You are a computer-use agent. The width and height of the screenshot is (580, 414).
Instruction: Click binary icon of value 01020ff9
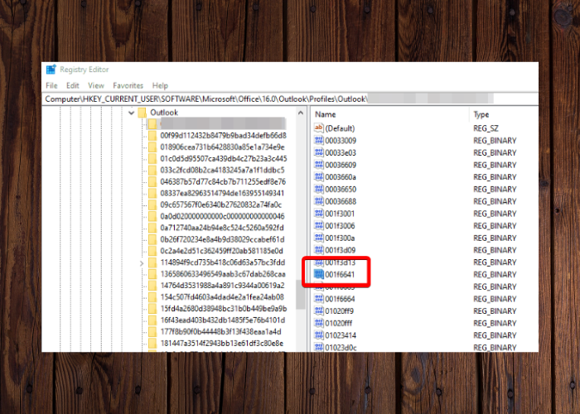pyautogui.click(x=318, y=310)
